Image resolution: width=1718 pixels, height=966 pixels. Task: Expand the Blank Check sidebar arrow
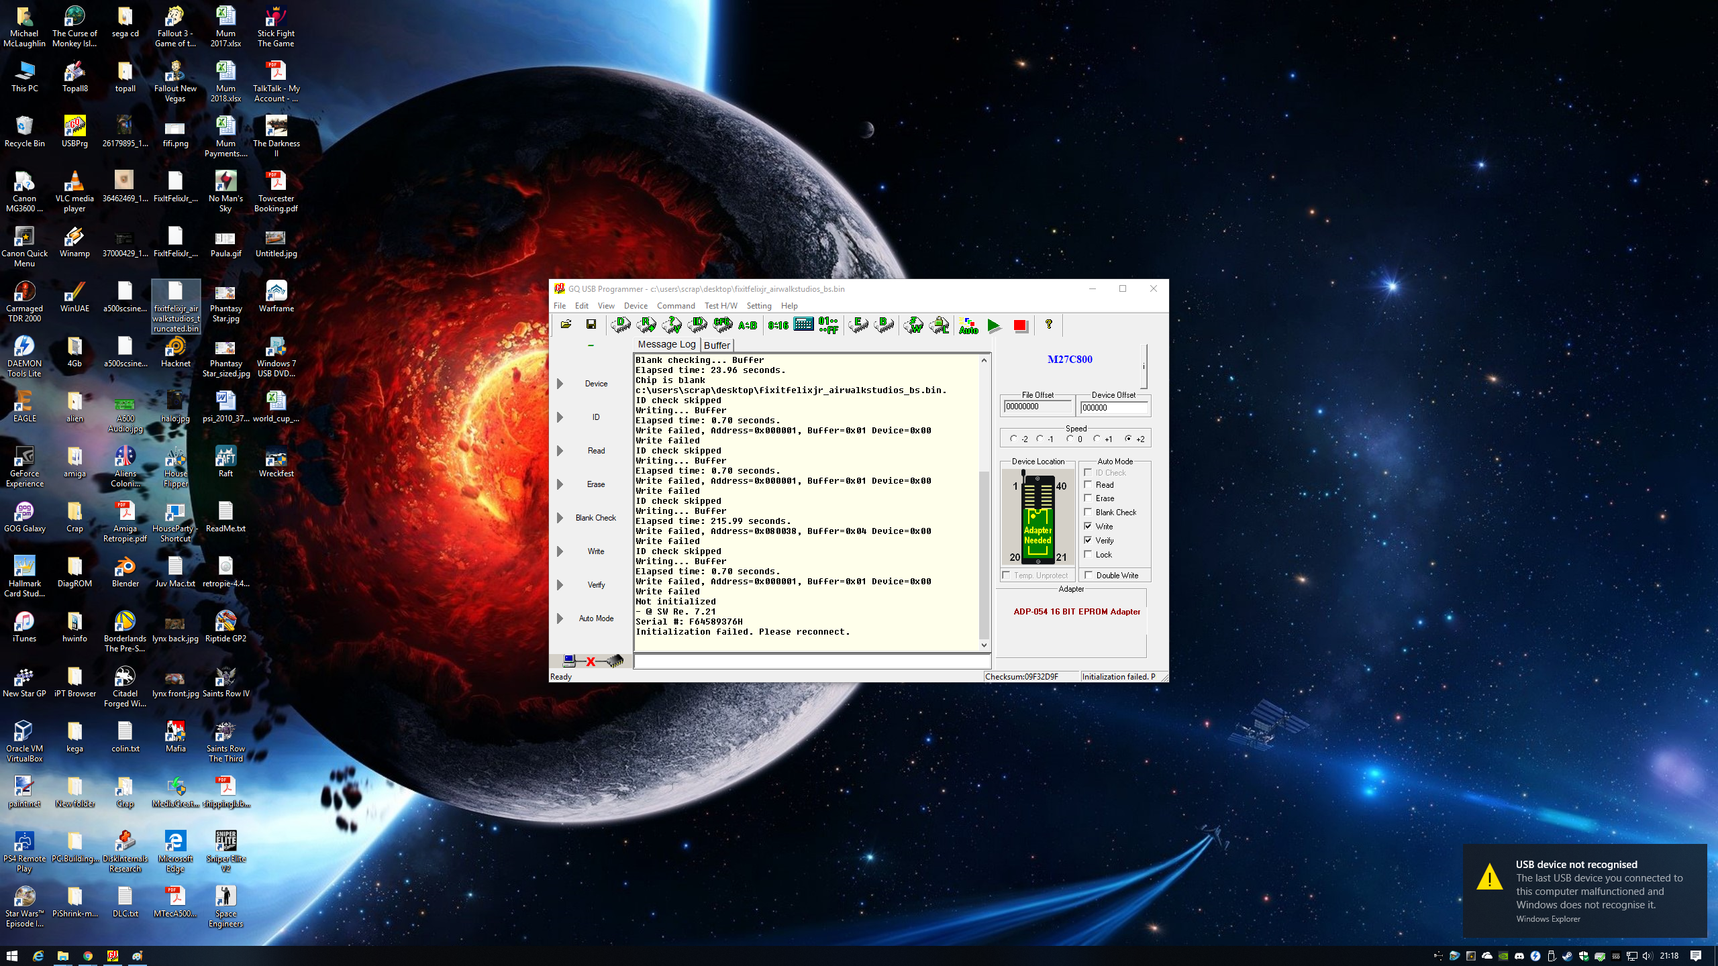click(560, 518)
